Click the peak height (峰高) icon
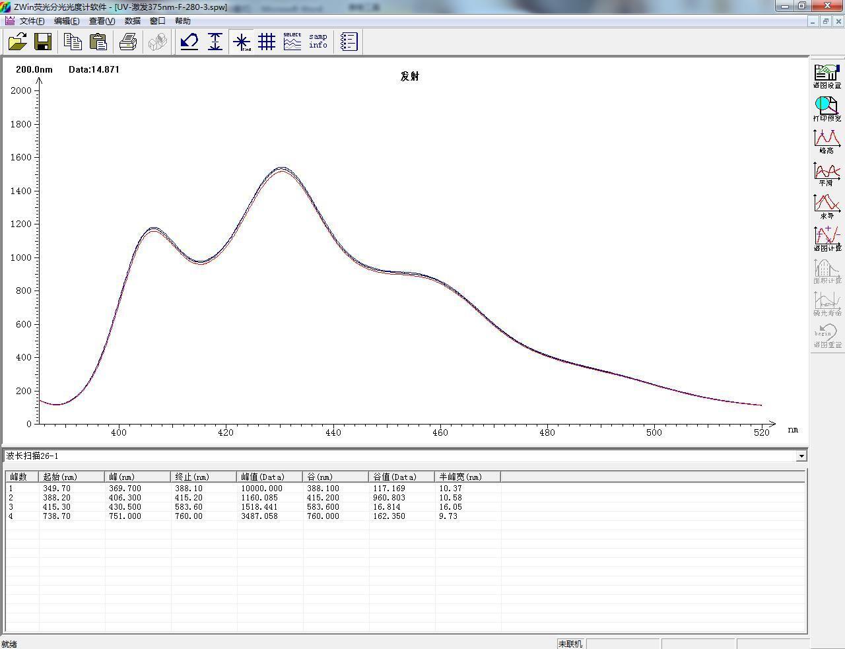The width and height of the screenshot is (845, 649). click(x=827, y=141)
